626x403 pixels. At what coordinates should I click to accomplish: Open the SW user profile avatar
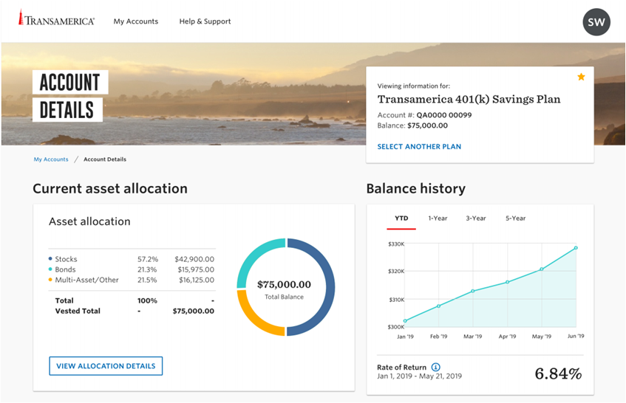596,22
